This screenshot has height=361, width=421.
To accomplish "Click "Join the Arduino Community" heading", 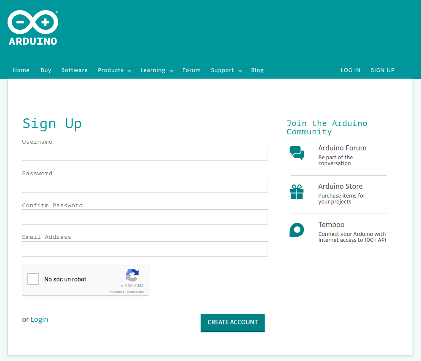I will [x=327, y=128].
